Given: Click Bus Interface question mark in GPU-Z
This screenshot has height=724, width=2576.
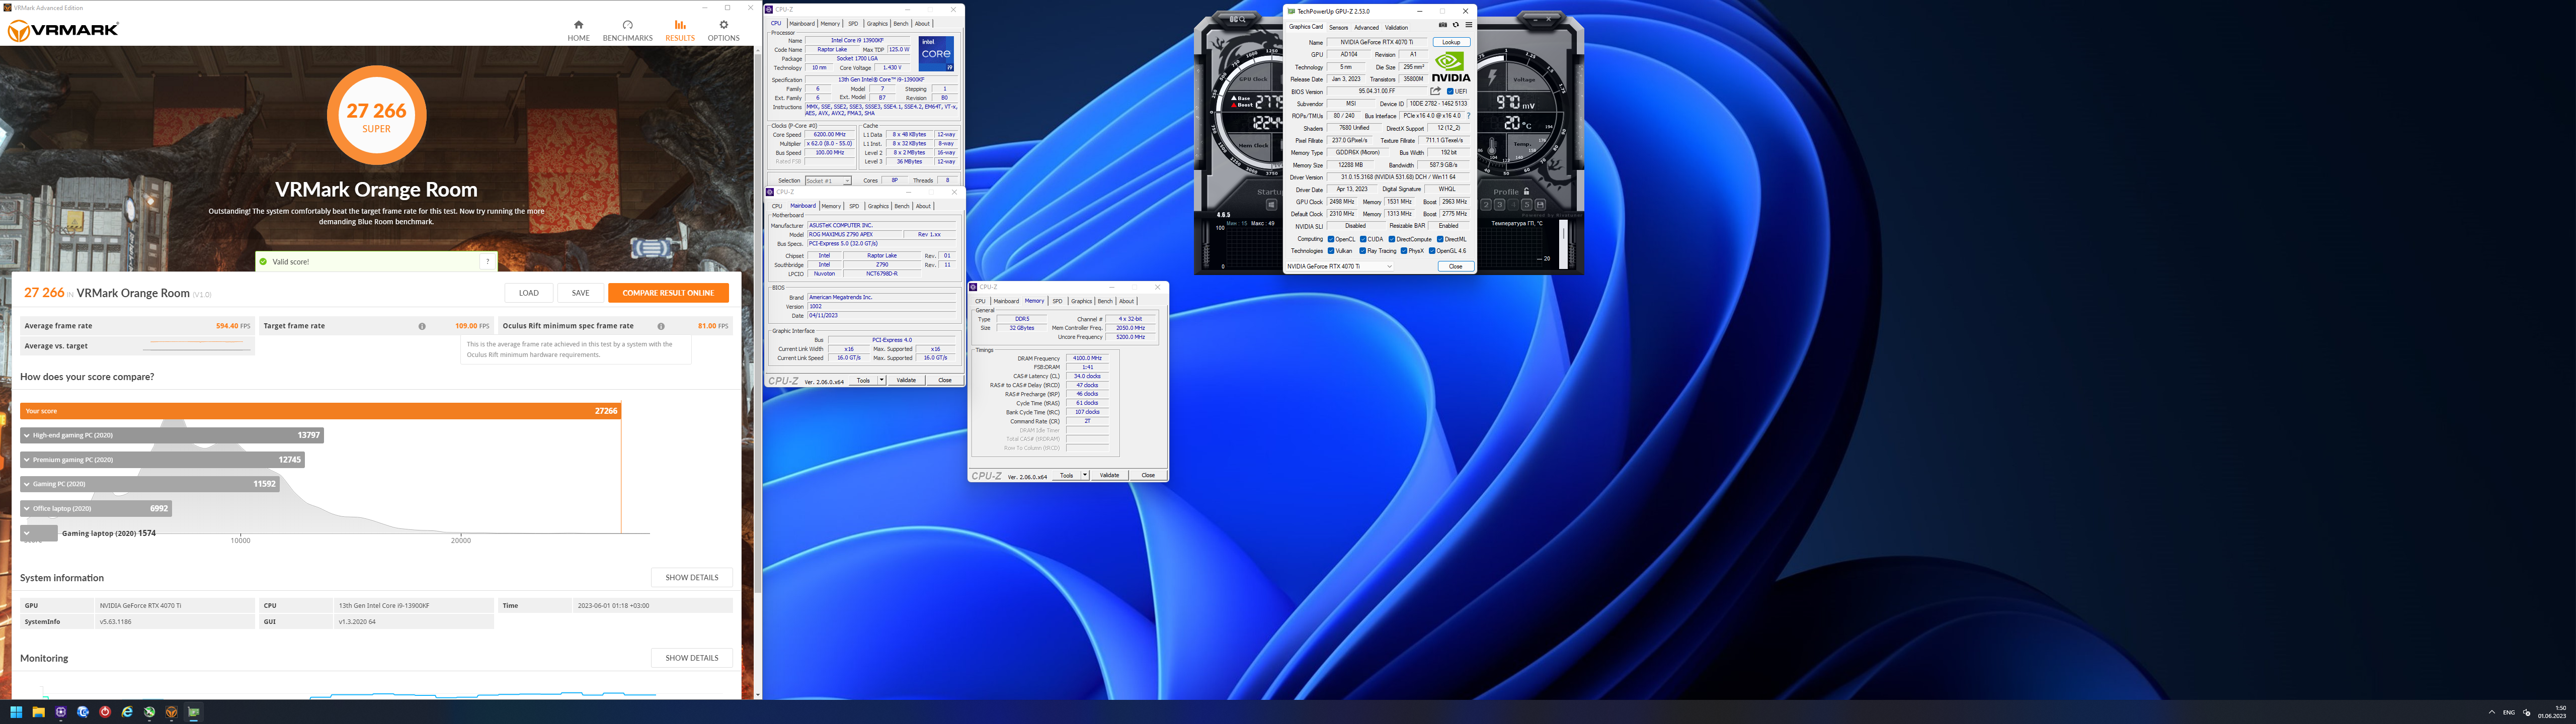Looking at the screenshot, I should click(1468, 115).
